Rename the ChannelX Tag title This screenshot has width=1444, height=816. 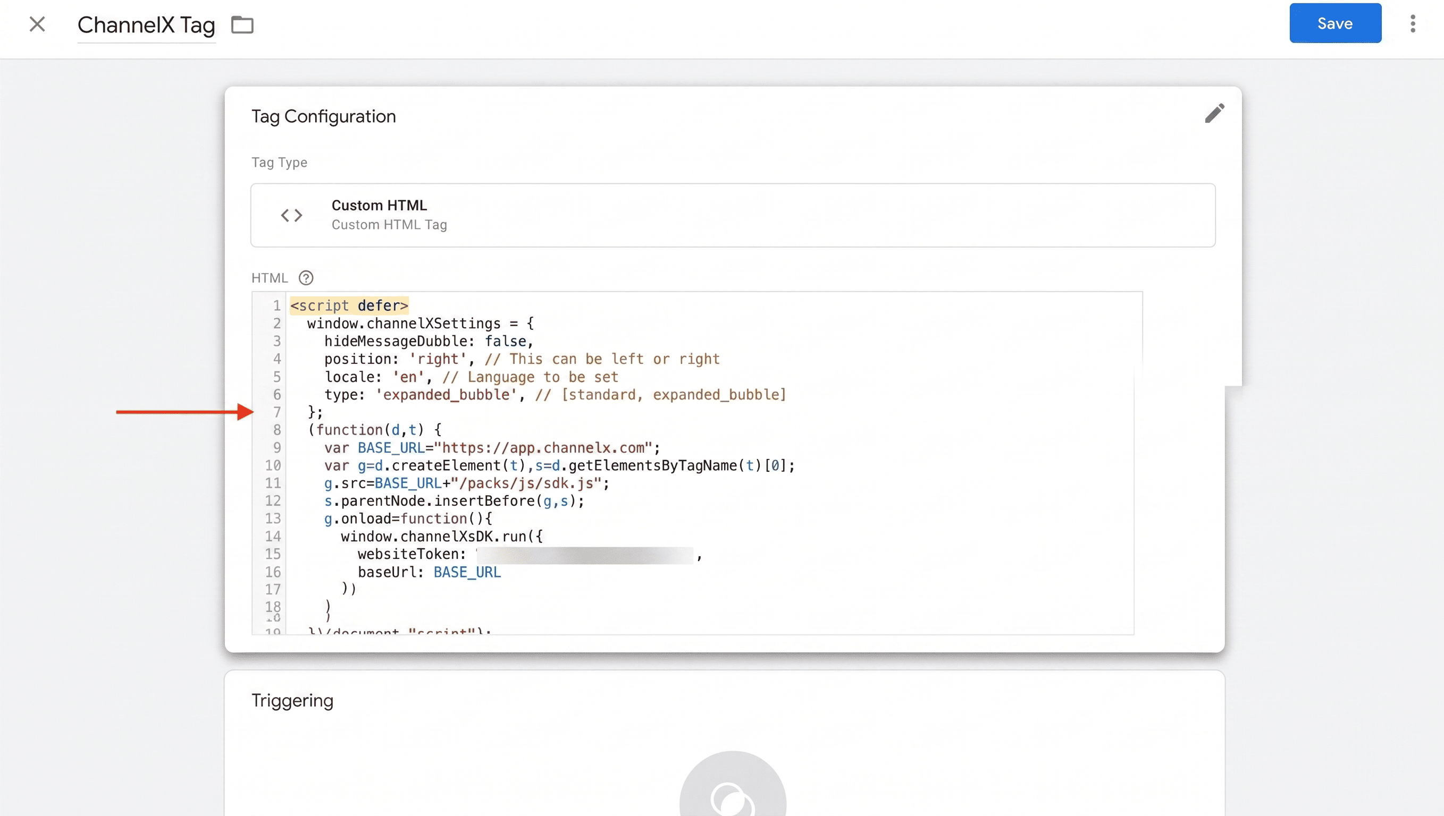pos(146,25)
